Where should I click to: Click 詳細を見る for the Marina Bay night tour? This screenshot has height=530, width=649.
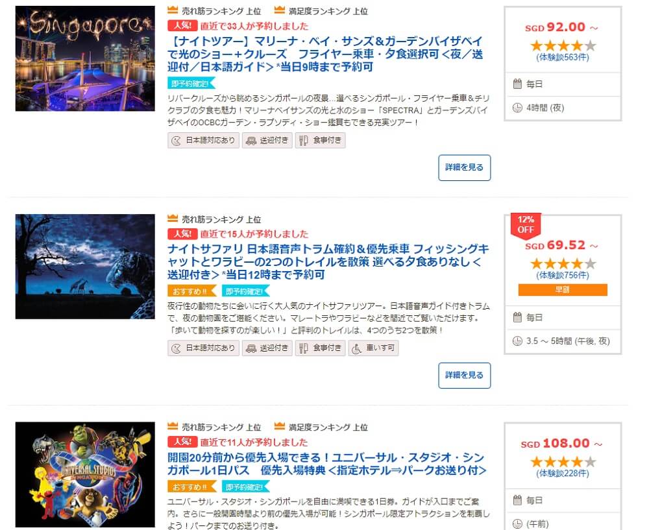465,167
